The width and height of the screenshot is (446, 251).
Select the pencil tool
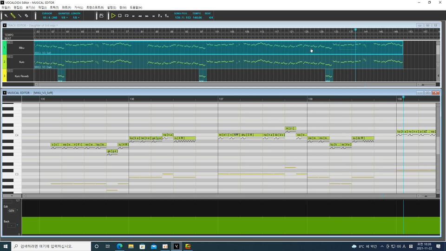[13, 16]
